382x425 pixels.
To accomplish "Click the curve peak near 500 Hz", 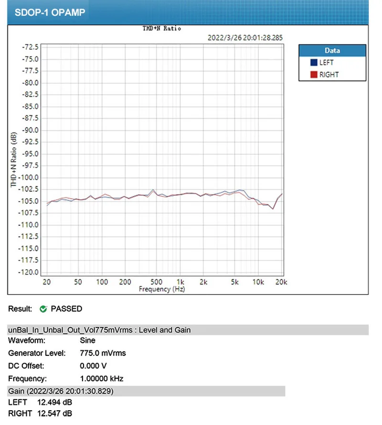I will [x=153, y=190].
